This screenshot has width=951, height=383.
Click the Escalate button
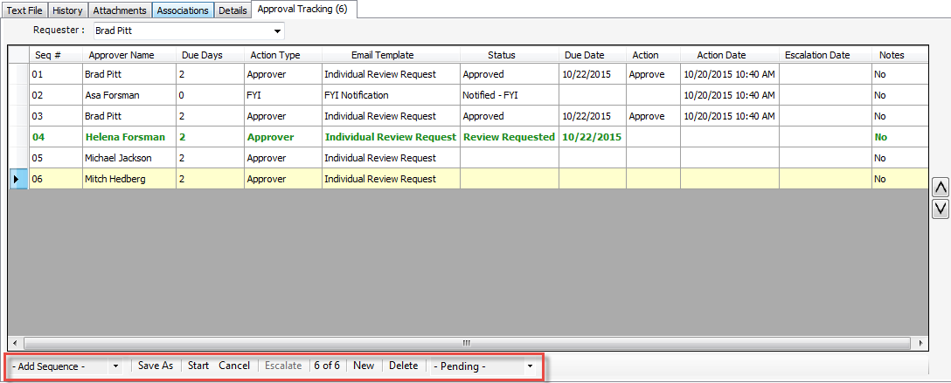pyautogui.click(x=283, y=366)
